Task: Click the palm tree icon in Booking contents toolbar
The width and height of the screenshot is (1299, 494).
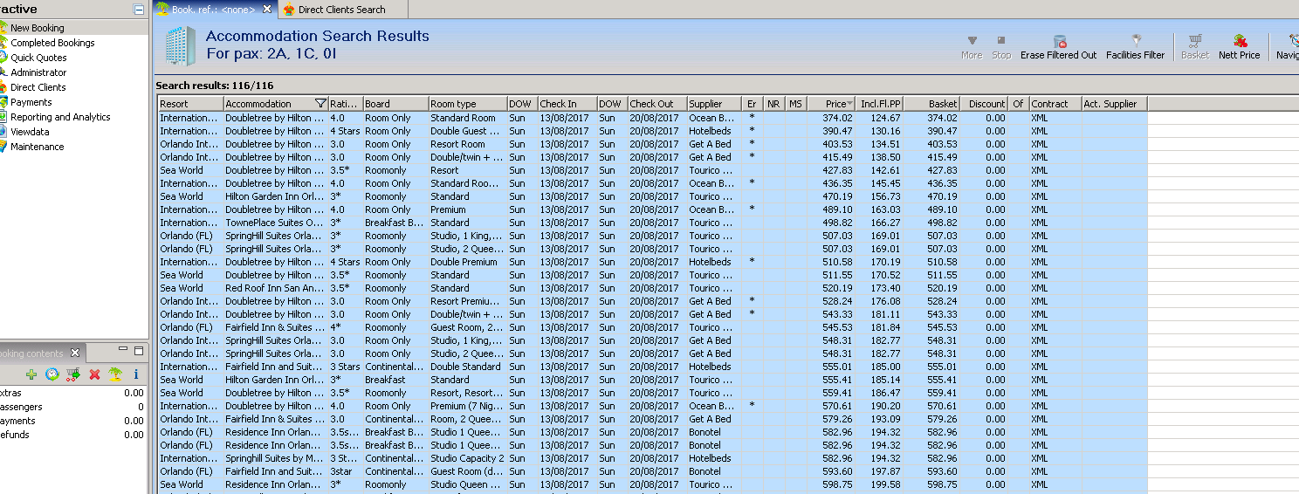Action: pos(115,374)
